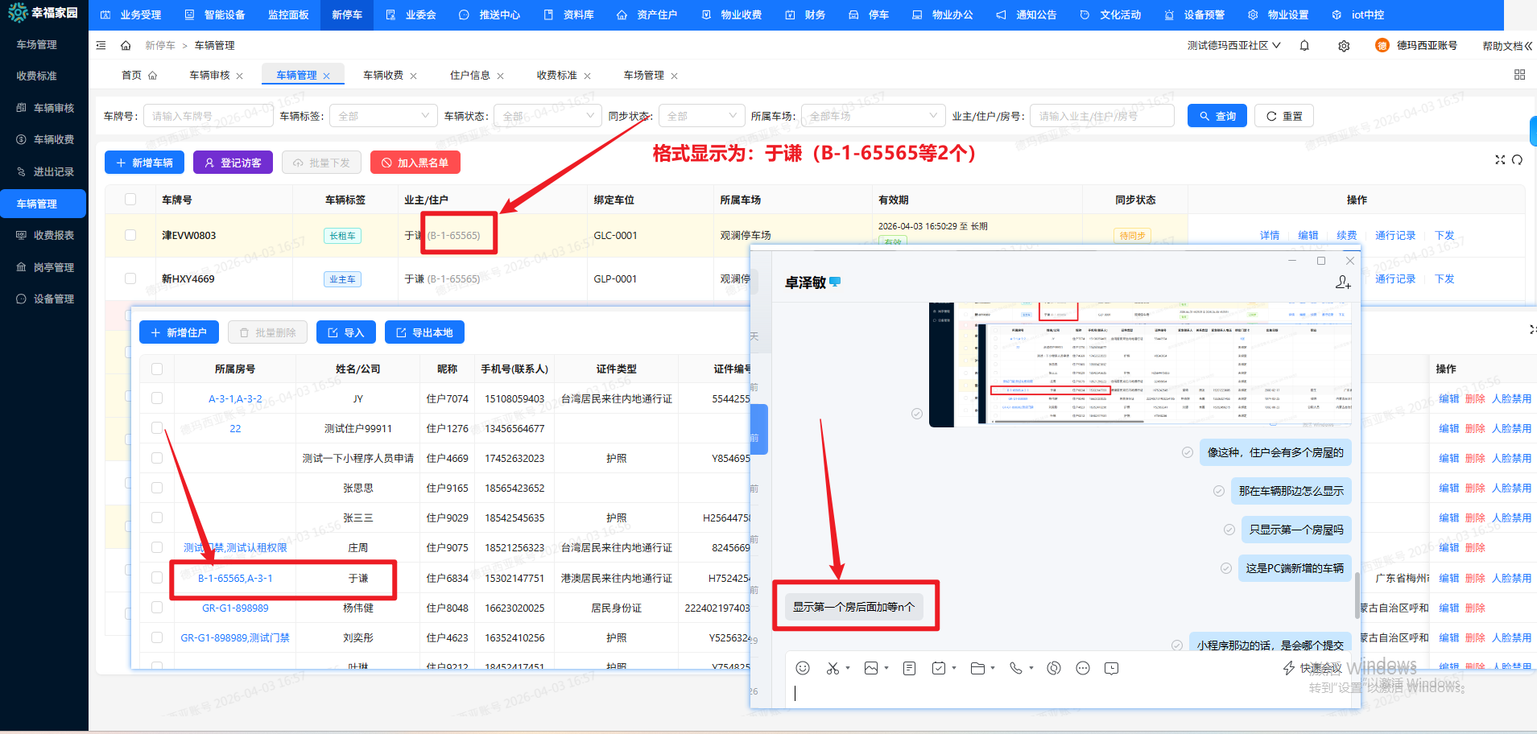Open the folder icon in chat toolbar
Screen dimensions: 1537x734
coord(977,668)
